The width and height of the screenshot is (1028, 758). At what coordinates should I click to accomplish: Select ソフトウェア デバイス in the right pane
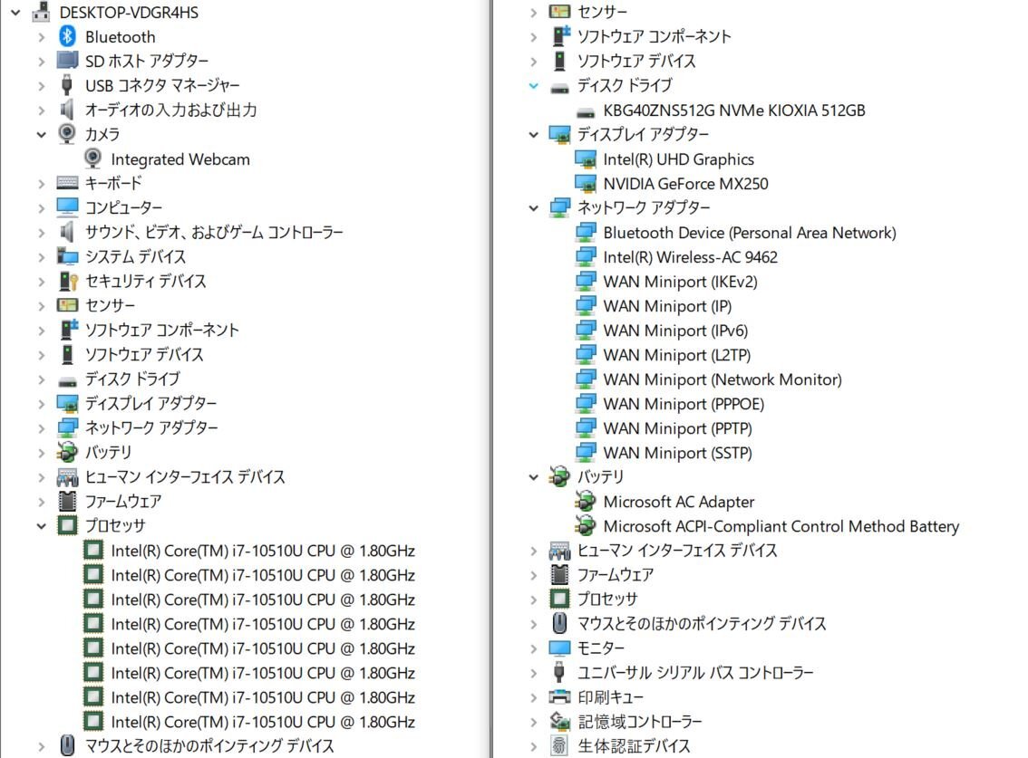[x=636, y=61]
